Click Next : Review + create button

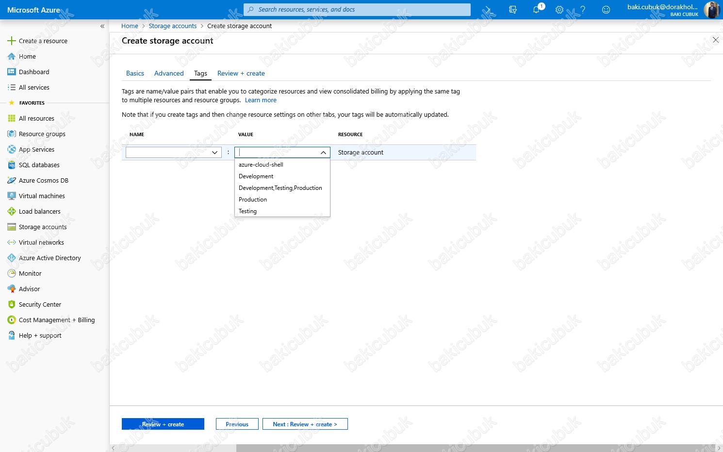coord(305,424)
